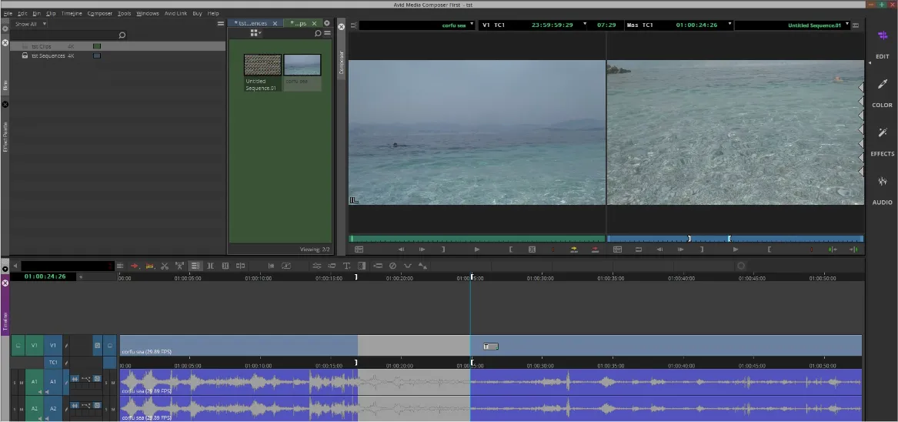Select the yellow Extract/Splice-in segment tool

click(x=149, y=266)
